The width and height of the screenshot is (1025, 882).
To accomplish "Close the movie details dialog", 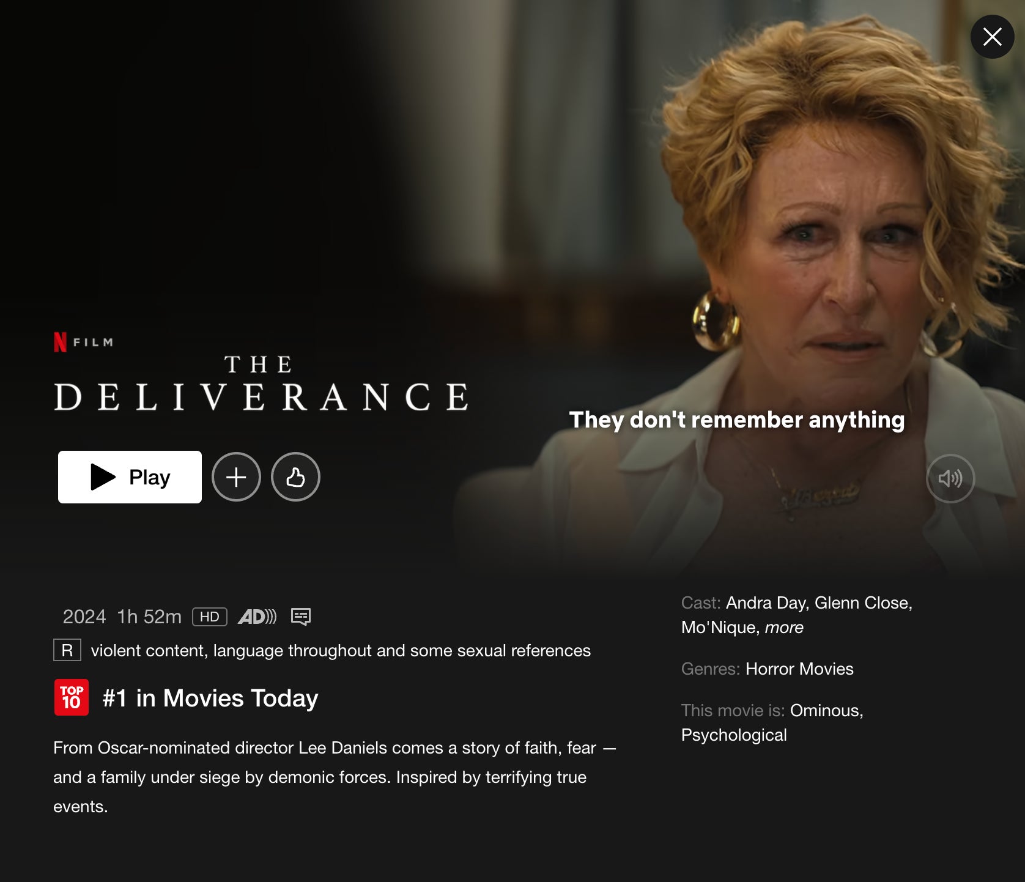I will (992, 37).
